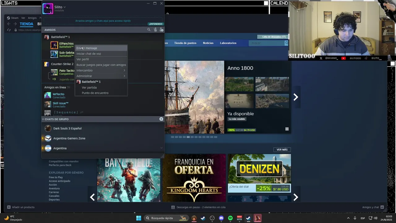This screenshot has height=223, width=396.
Task: Go forward in the Steam browser
Action: click(x=15, y=24)
